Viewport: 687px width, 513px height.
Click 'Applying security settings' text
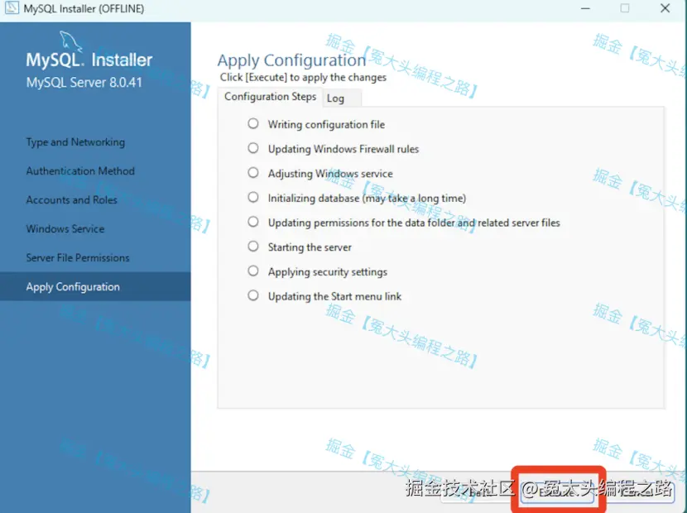tap(328, 272)
